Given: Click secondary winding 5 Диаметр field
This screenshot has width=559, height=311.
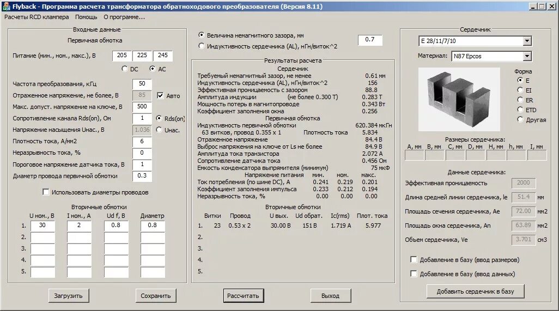Looking at the screenshot, I should tap(153, 272).
